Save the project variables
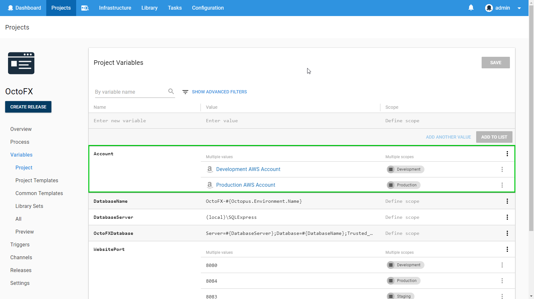 click(495, 63)
